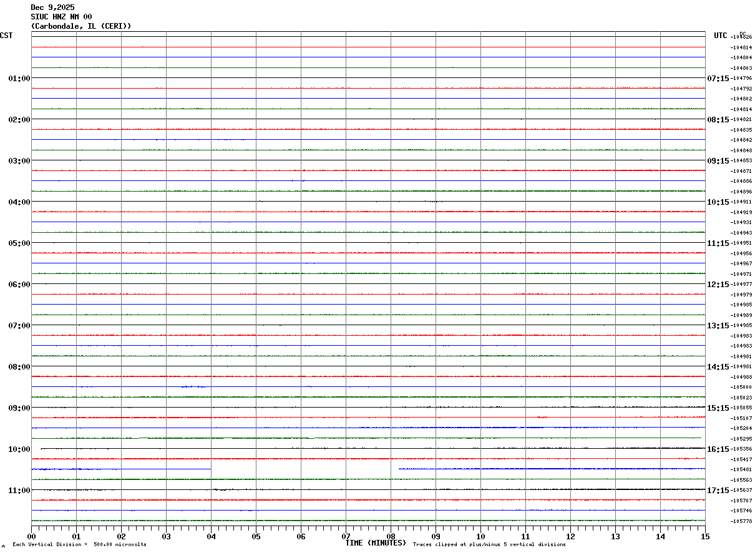Viewport: 755px width, 553px height.
Task: Click the 'Traces clipped at plus/minus 5 vertical divisions' note
Action: click(489, 545)
